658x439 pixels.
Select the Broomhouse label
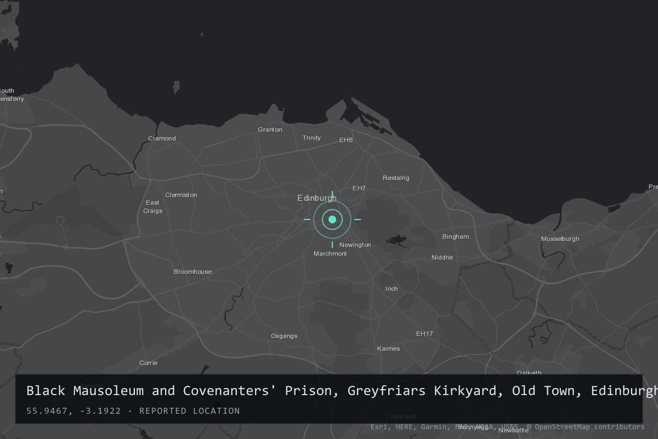tap(192, 272)
